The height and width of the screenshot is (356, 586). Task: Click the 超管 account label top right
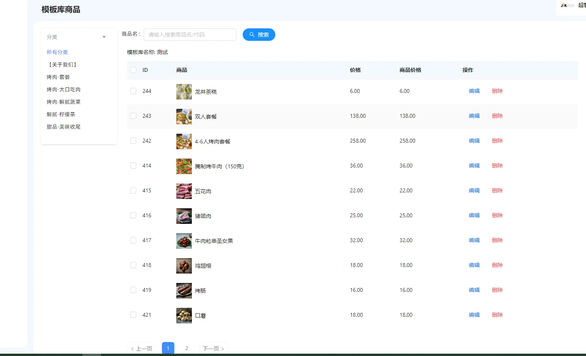[x=582, y=5]
